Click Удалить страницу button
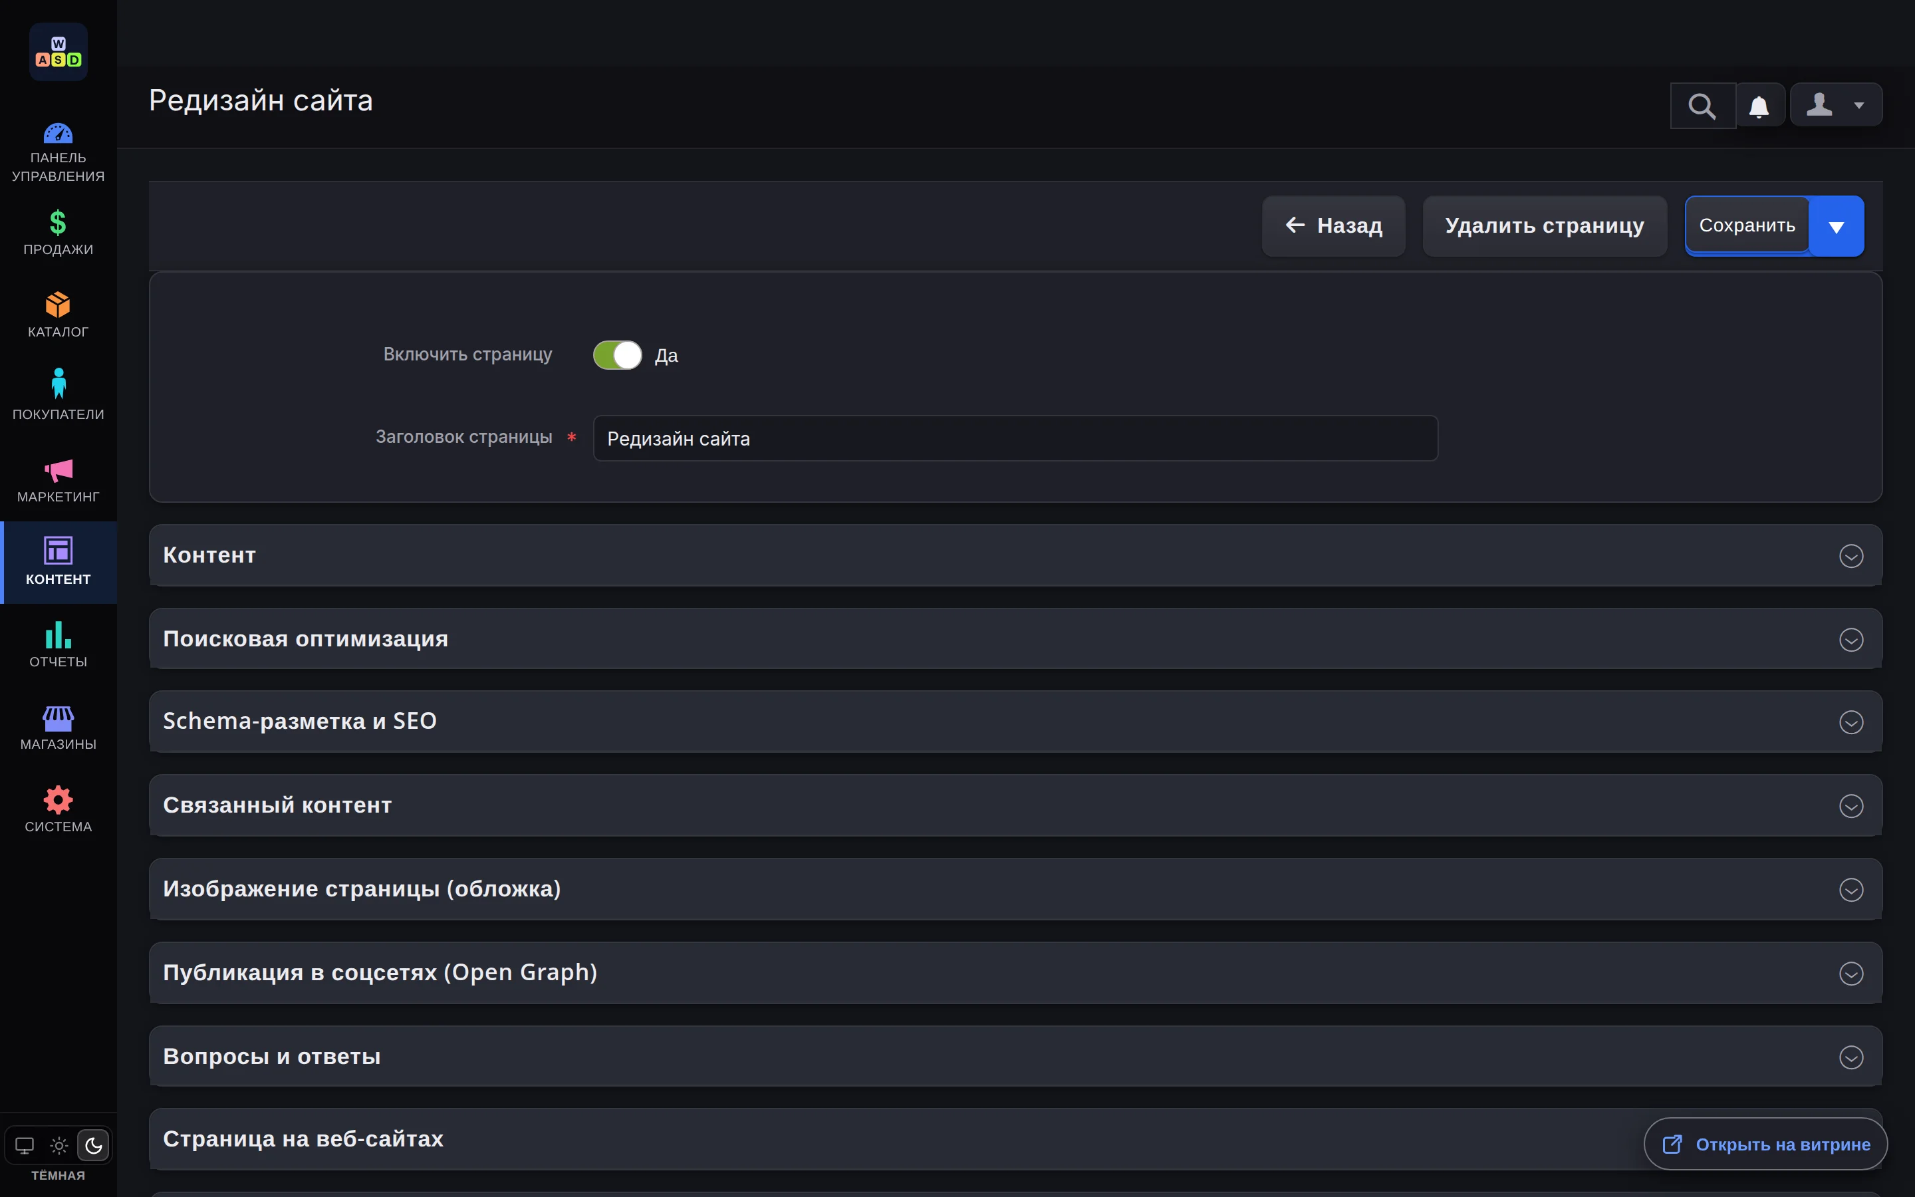Viewport: 1915px width, 1197px height. (x=1545, y=226)
